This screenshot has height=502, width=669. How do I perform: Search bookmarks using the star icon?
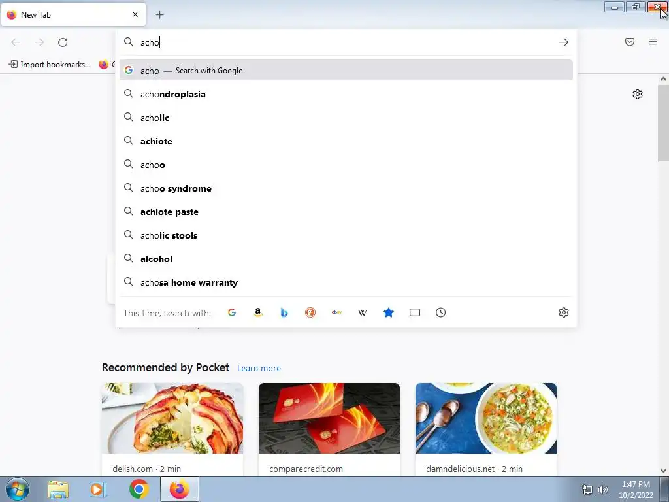389,312
